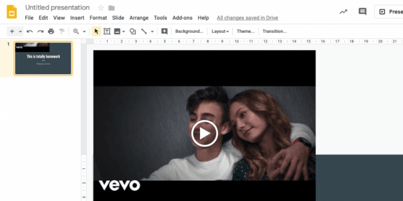Open the Add-ons menu
403x201 pixels.
pyautogui.click(x=182, y=18)
